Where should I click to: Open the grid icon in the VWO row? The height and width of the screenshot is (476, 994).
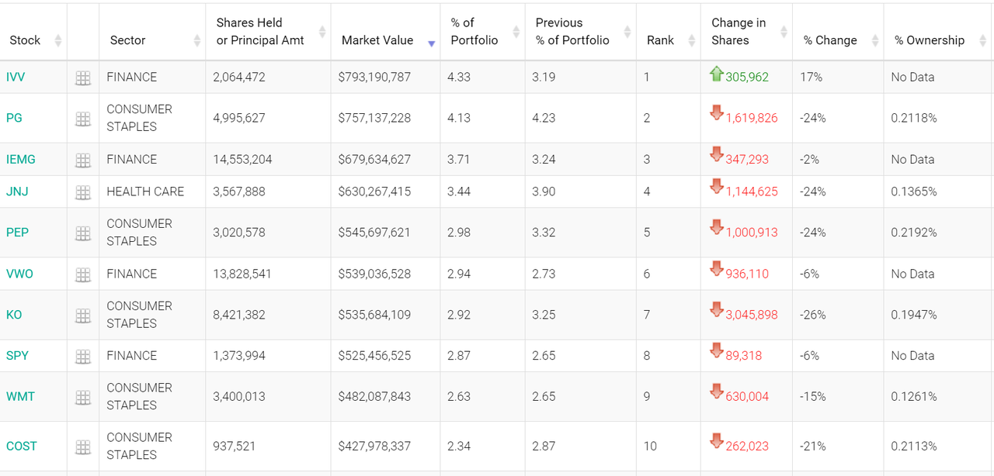tap(83, 274)
